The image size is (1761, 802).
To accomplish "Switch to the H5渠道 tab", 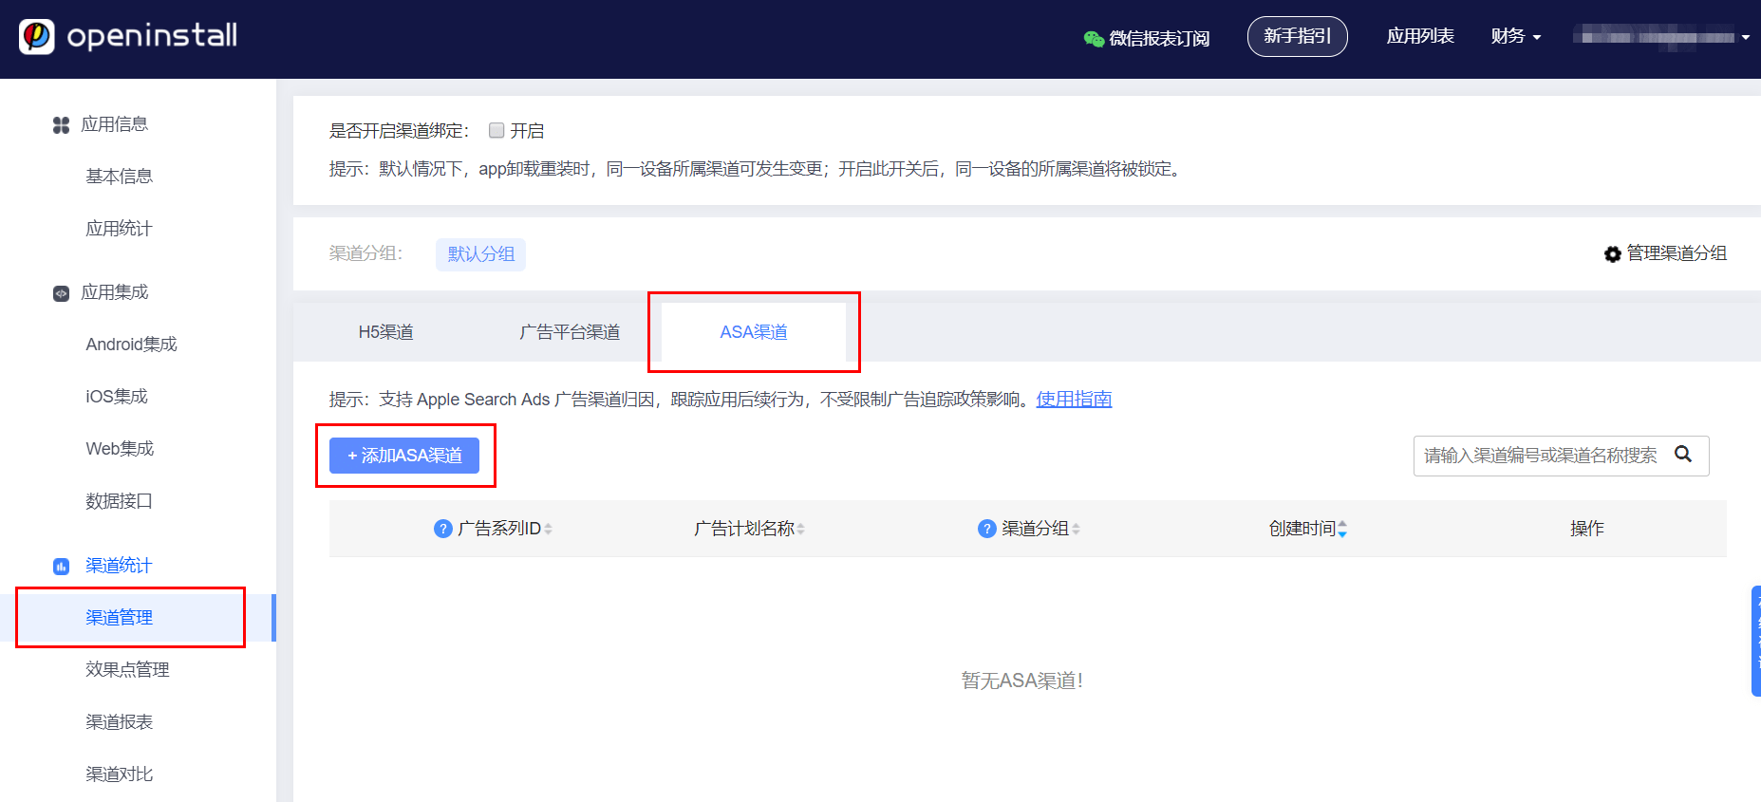I will click(x=385, y=332).
